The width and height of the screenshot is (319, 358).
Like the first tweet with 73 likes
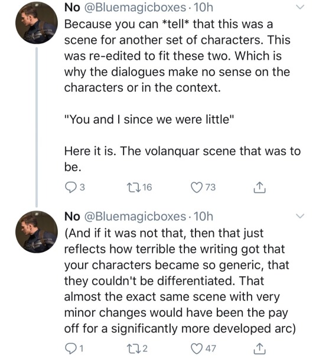(203, 188)
